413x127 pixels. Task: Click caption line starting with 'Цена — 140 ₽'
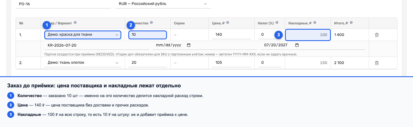click(83, 105)
